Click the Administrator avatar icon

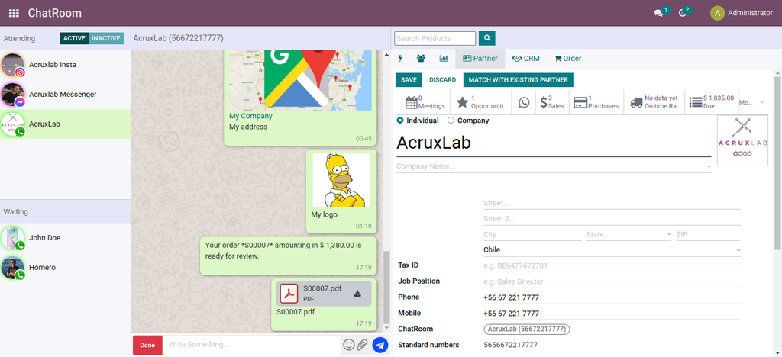coord(717,13)
